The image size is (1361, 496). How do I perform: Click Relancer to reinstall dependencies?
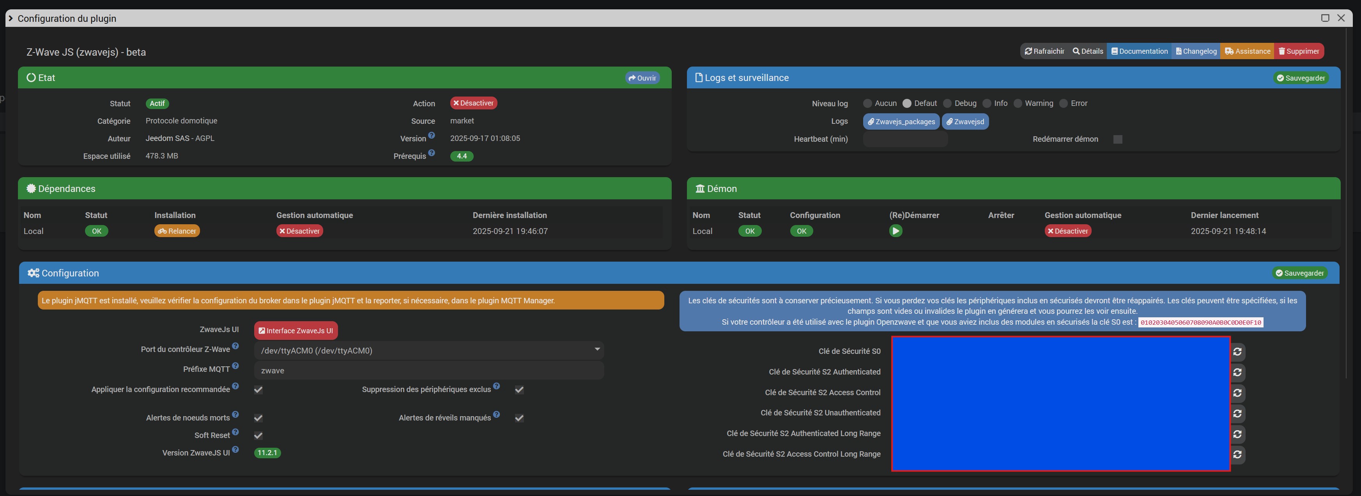coord(177,231)
